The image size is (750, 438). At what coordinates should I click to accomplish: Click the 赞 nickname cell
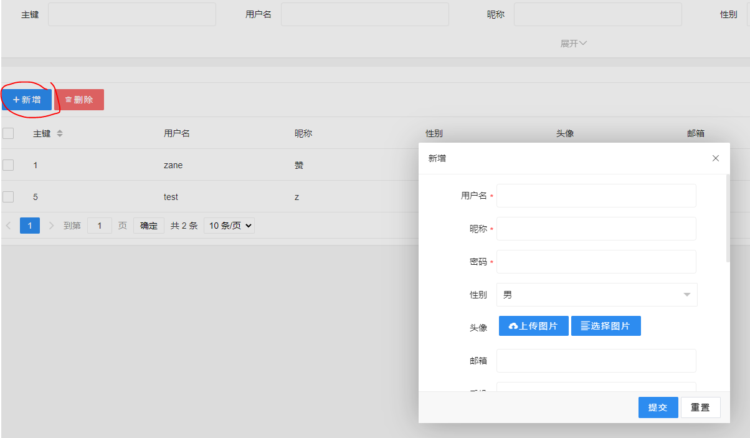coord(299,165)
